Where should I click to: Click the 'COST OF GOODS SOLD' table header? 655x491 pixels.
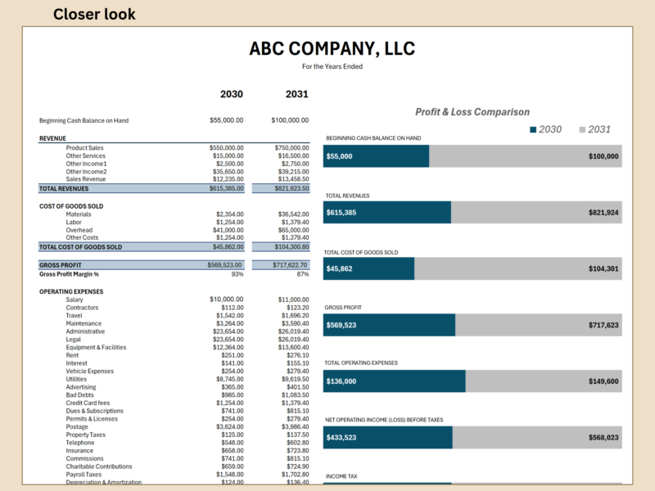tap(71, 206)
